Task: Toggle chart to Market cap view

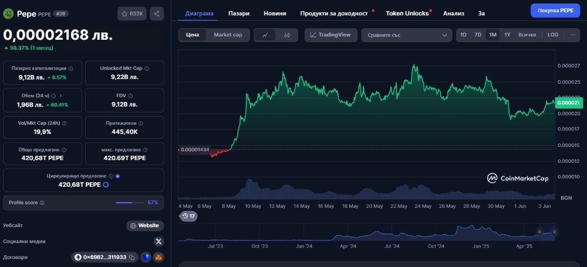Action: 227,35
